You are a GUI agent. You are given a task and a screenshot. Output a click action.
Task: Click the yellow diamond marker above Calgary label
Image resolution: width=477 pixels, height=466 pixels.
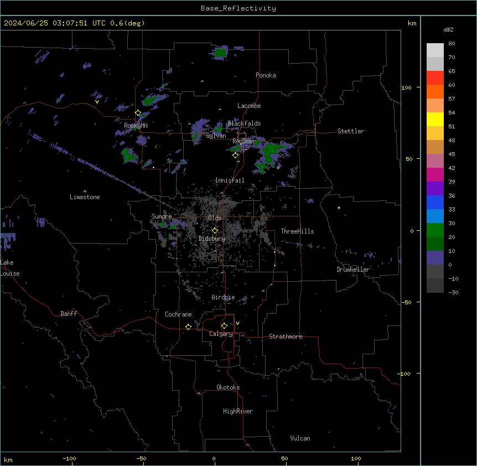click(x=224, y=326)
